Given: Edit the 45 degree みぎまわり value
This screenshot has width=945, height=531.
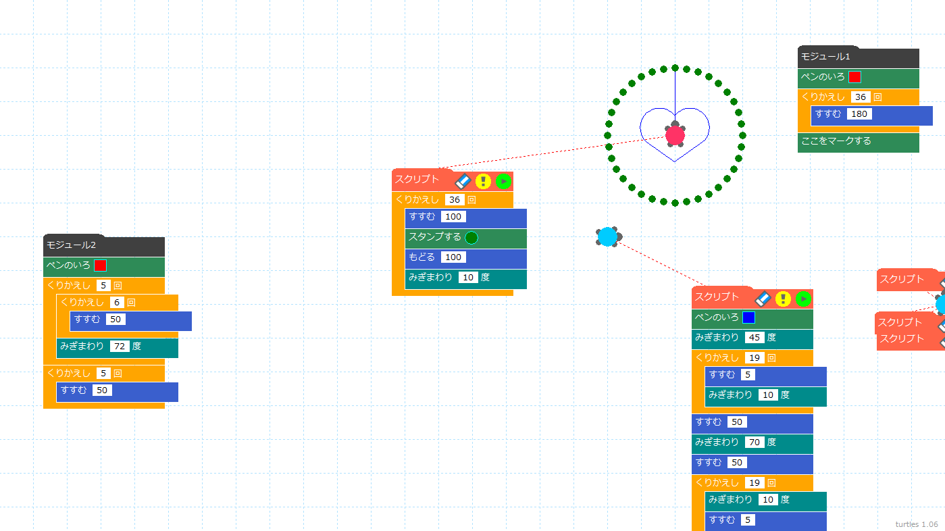Looking at the screenshot, I should (755, 338).
